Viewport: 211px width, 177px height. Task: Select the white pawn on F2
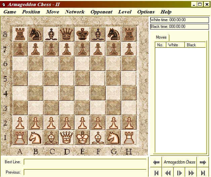(x=98, y=123)
